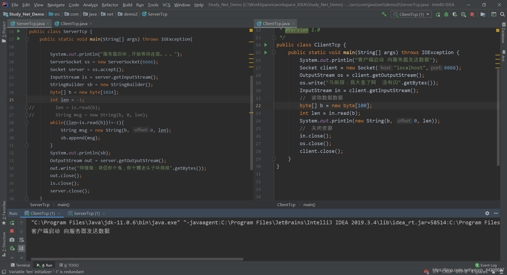Click the Run with Coverage shield icon
Screen dimensions: 507x275
coord(455,14)
